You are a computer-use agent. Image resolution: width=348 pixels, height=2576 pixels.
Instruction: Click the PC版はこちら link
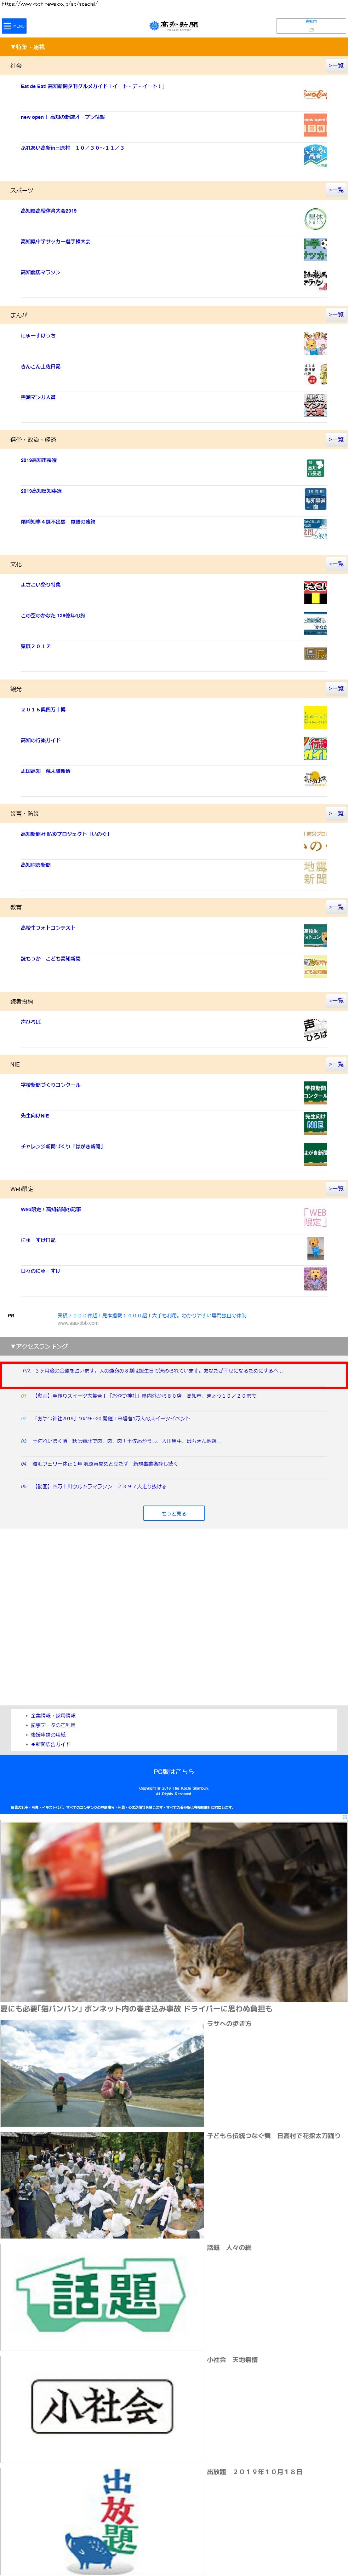point(174,1771)
